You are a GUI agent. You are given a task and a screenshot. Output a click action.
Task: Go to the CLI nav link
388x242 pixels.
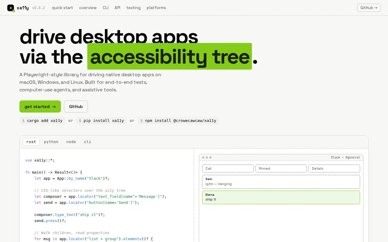click(105, 8)
